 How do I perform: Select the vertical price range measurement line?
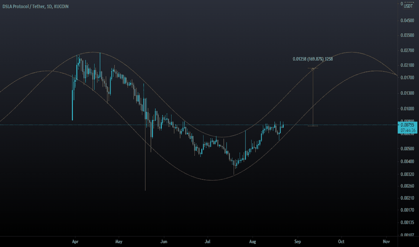313,97
